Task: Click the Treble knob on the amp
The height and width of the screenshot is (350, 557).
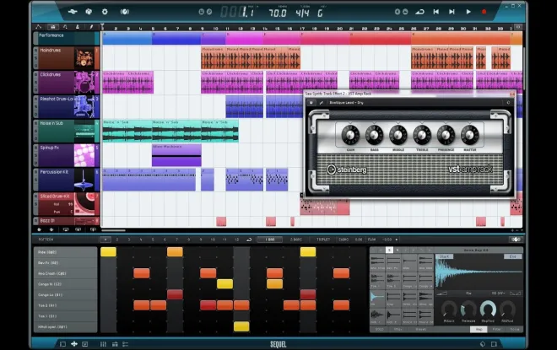Action: click(422, 135)
